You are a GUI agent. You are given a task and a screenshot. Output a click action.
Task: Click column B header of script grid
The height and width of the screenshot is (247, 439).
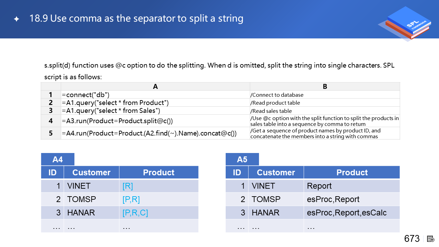325,86
